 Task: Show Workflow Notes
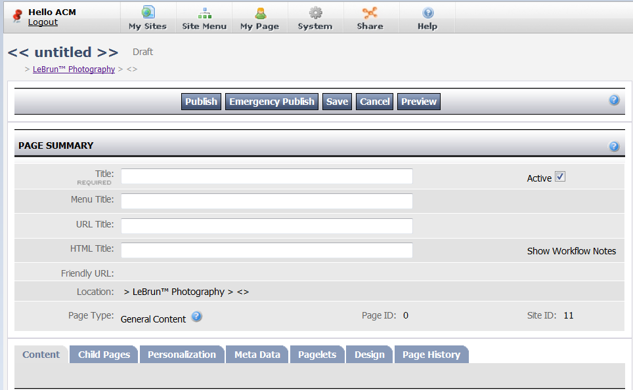pos(571,251)
